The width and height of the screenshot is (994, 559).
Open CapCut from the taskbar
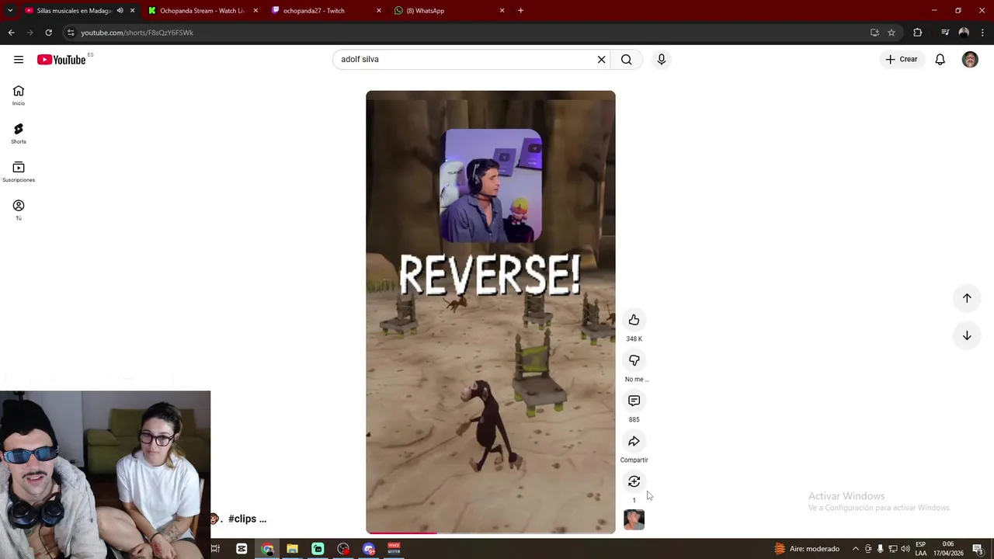coord(242,549)
